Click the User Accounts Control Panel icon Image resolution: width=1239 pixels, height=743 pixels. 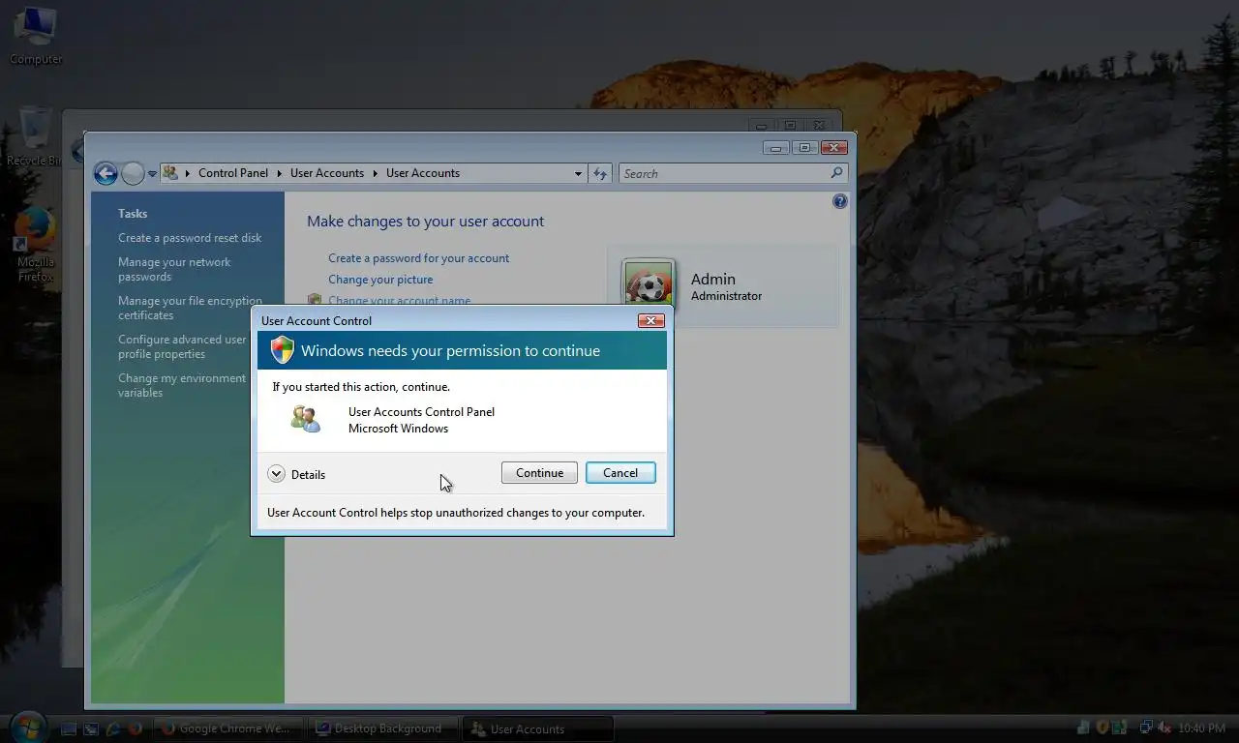[305, 419]
